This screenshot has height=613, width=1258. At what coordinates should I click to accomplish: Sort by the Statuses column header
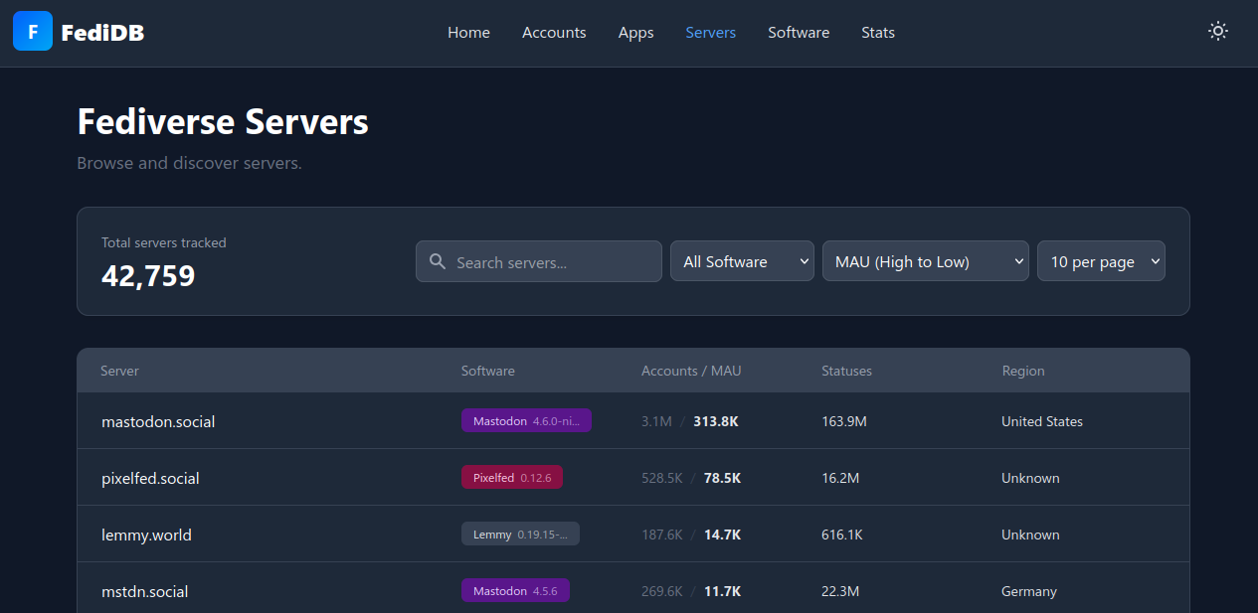tap(846, 370)
